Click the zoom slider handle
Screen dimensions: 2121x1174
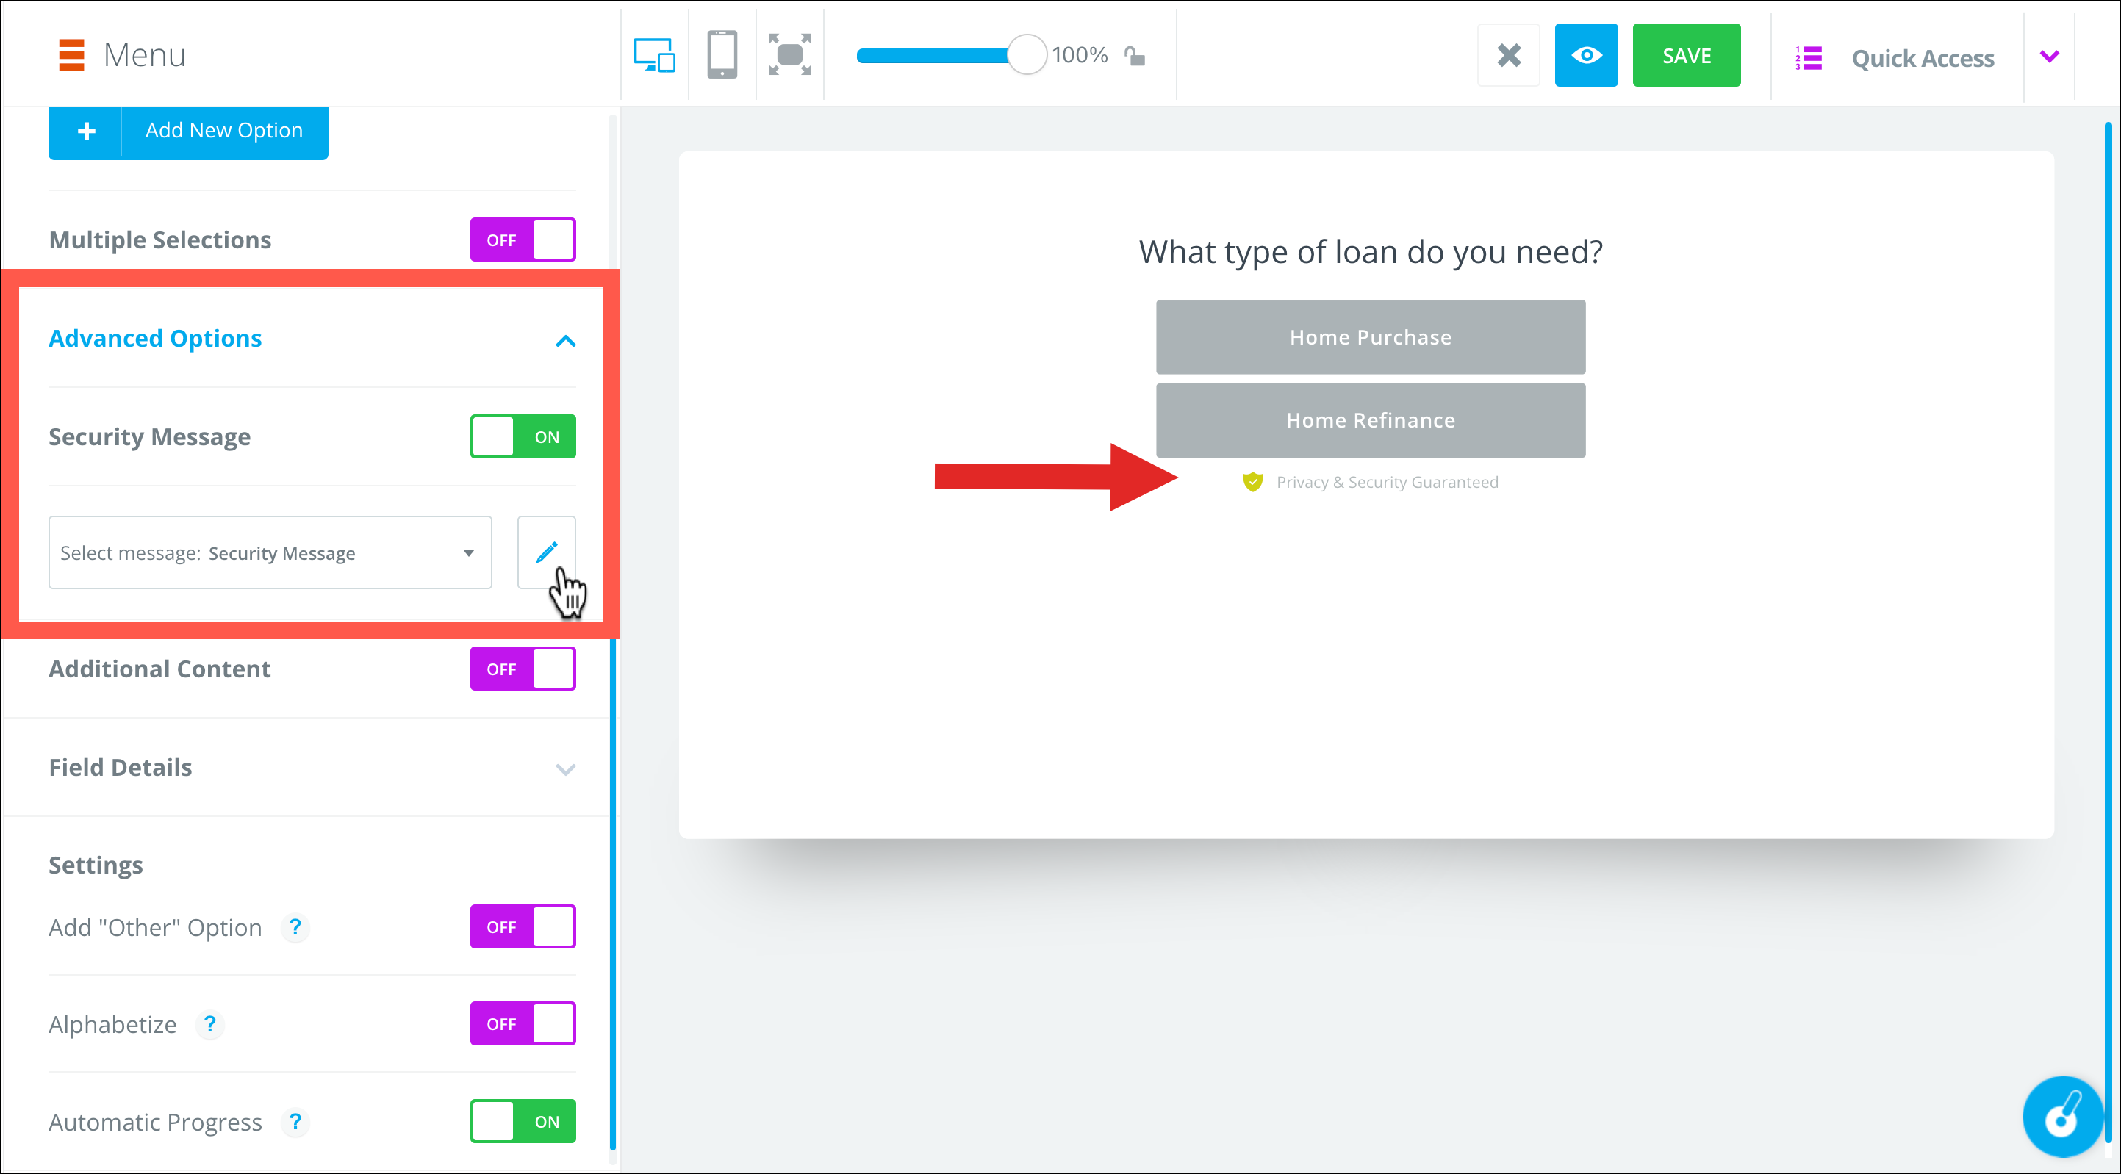coord(1027,55)
